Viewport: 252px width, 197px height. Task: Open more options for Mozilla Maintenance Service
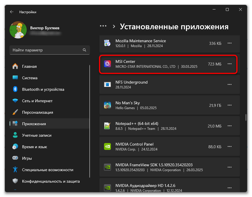230,43
